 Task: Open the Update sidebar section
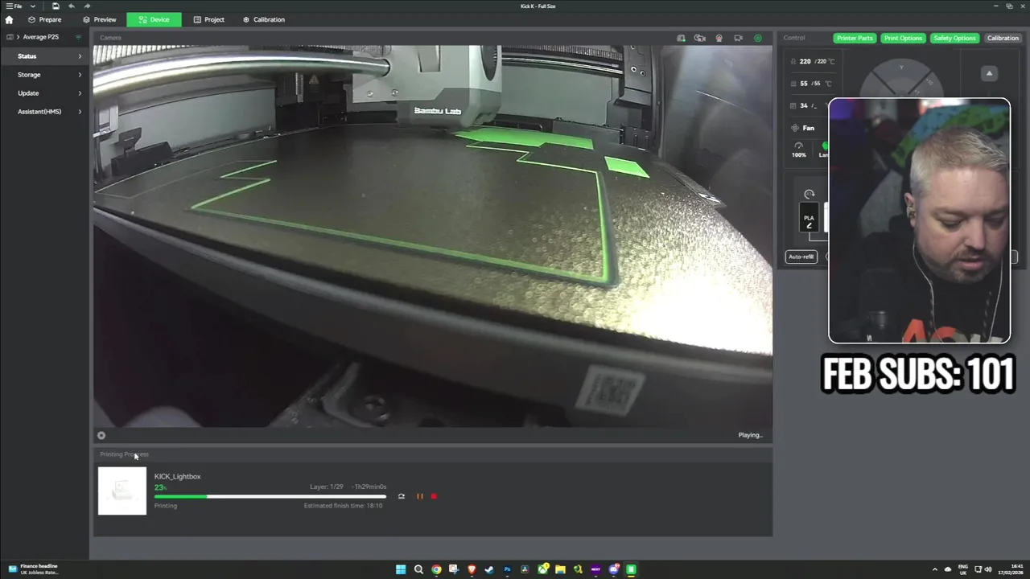coord(45,93)
